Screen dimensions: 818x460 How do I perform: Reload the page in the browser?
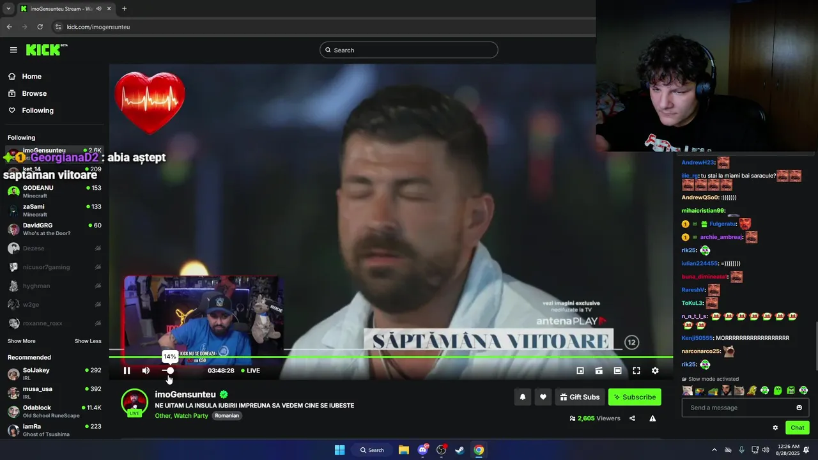tap(40, 27)
